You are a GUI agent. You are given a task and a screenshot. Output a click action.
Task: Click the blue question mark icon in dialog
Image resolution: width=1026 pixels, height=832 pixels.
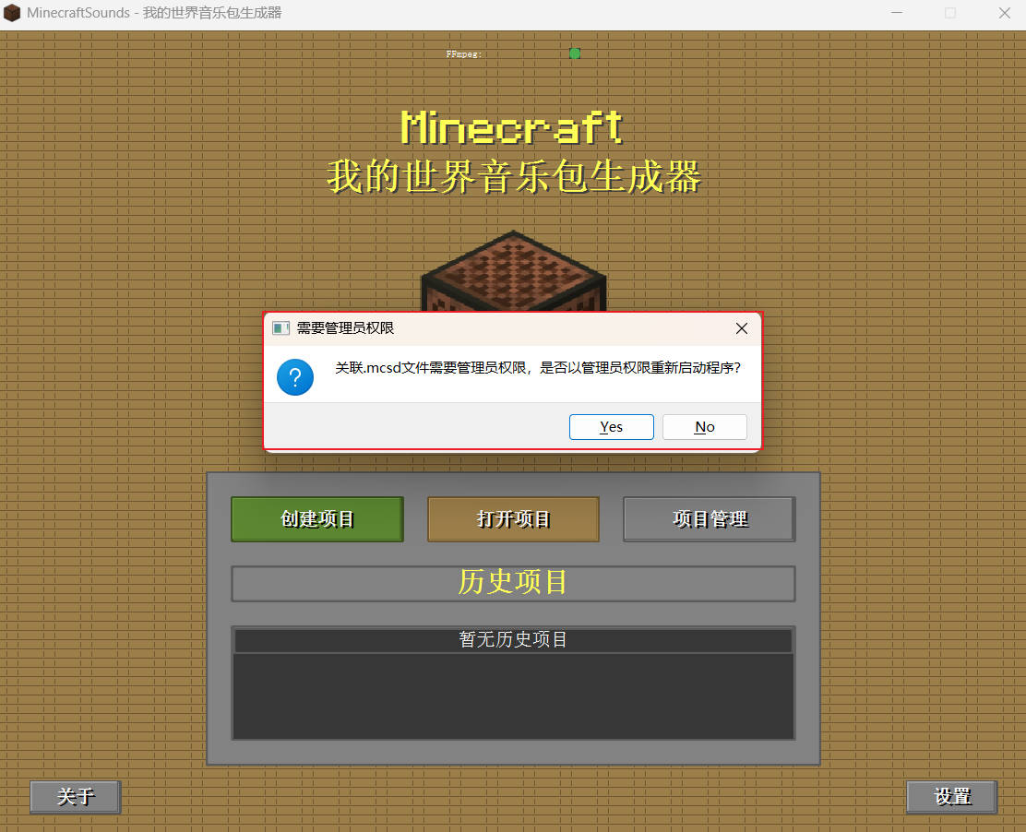click(x=295, y=377)
